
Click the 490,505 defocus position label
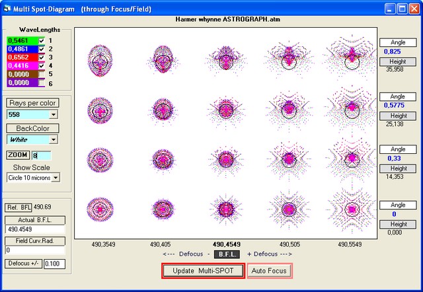(289, 244)
